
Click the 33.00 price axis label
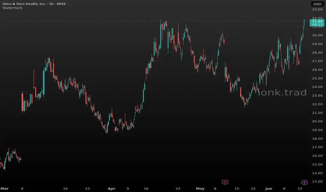pos(317,9)
